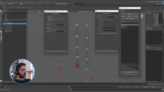Play the timeline backwards
This screenshot has height=92, width=164.
pyautogui.click(x=156, y=84)
